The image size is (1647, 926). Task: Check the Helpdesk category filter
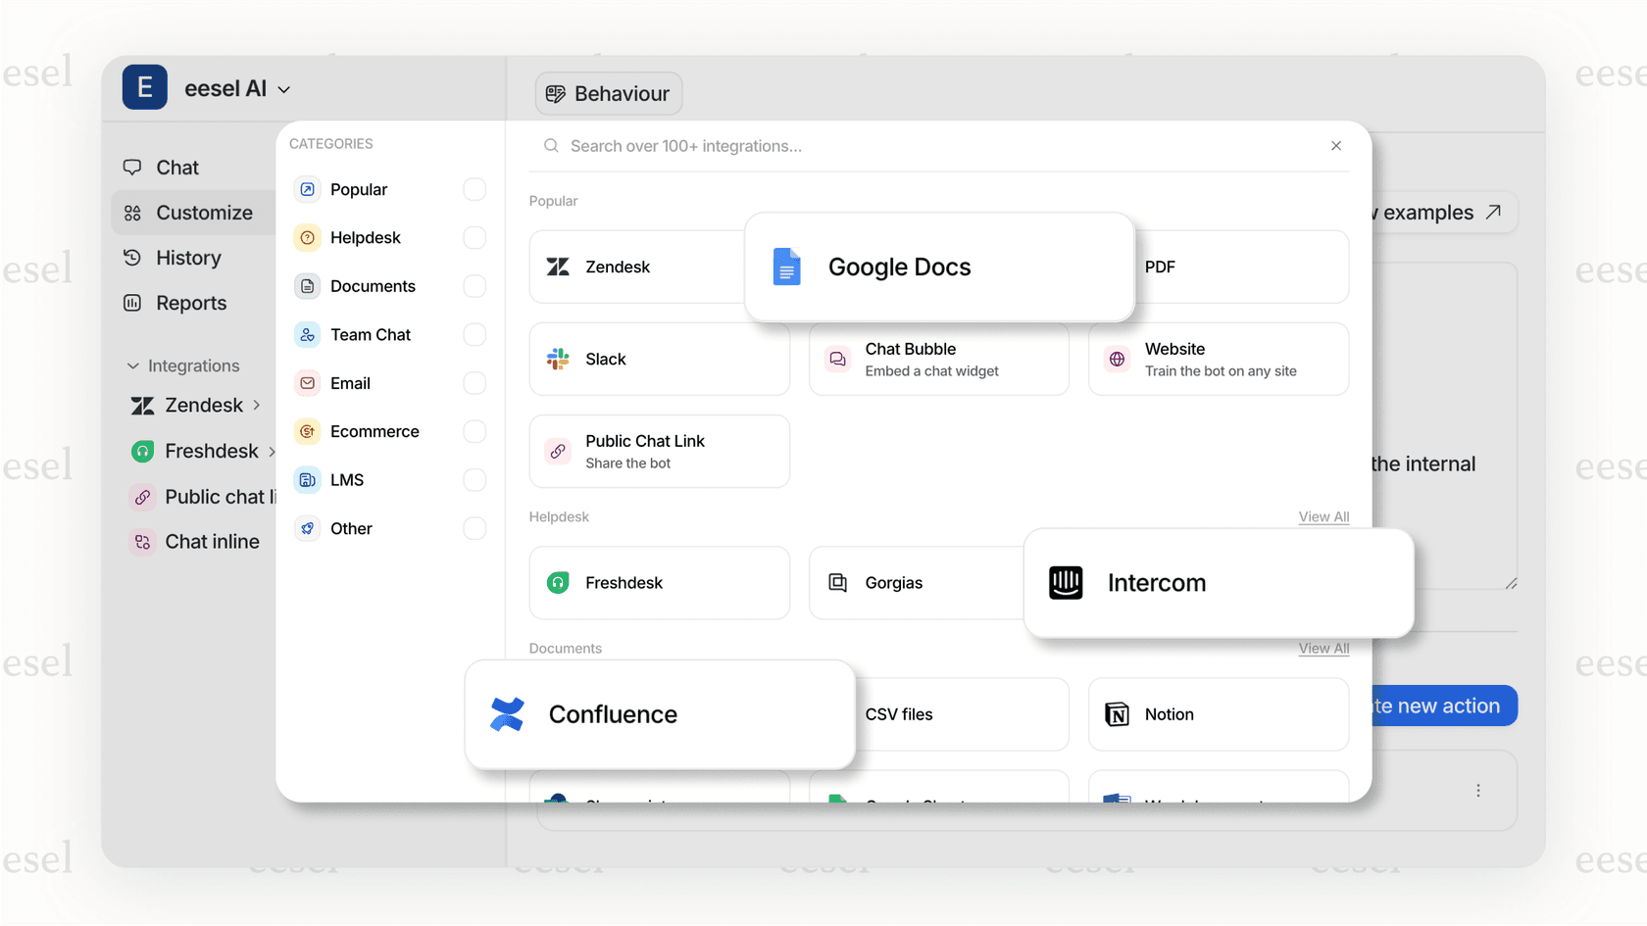[x=474, y=237]
